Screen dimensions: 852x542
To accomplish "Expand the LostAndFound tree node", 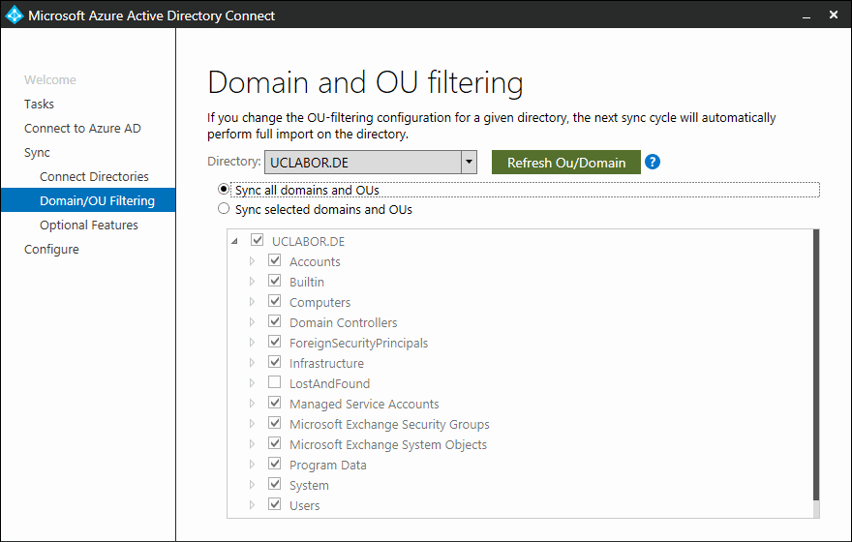I will point(252,383).
